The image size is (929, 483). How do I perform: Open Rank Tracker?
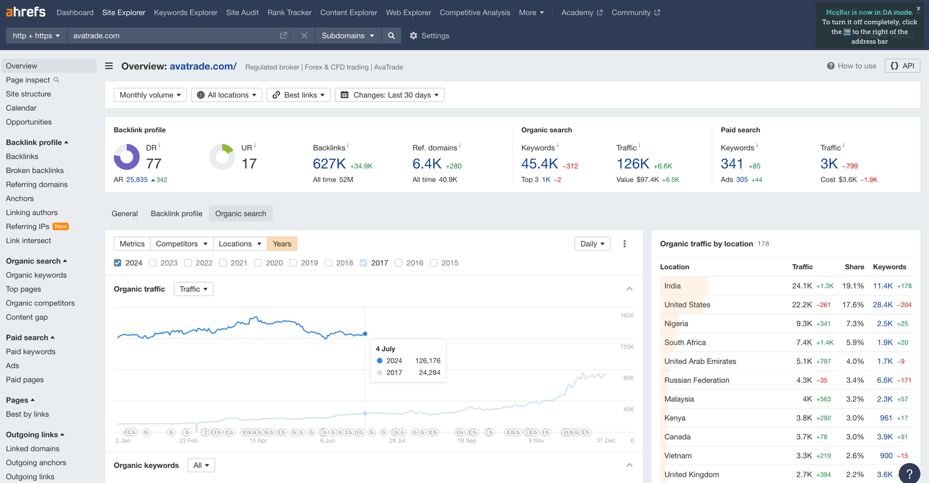tap(289, 12)
